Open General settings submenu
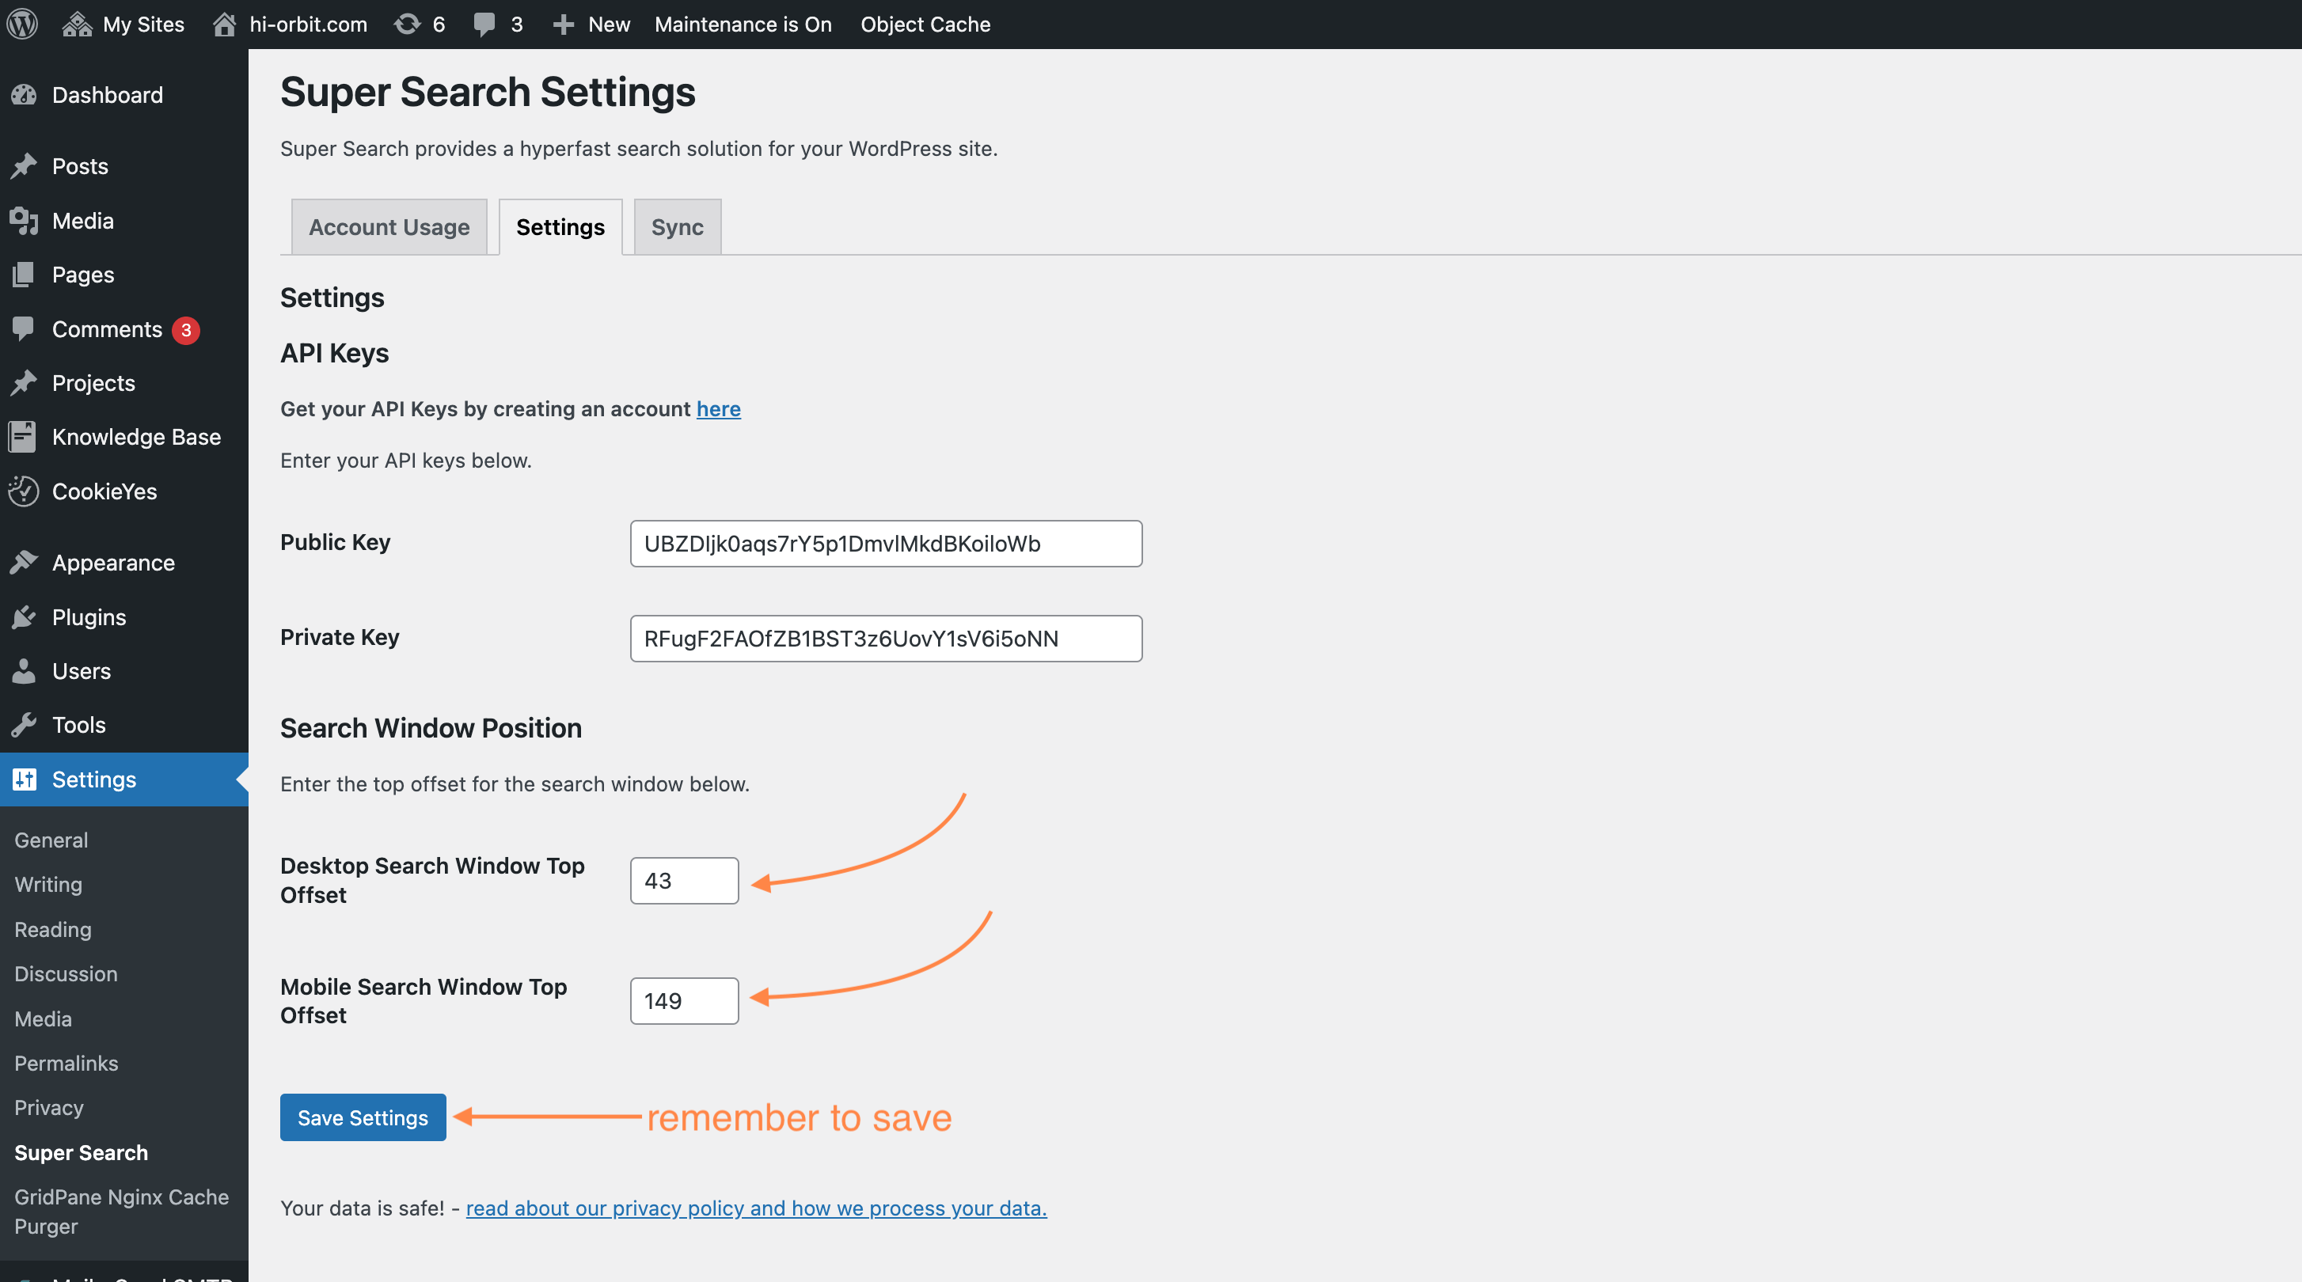Image resolution: width=2302 pixels, height=1282 pixels. click(51, 840)
